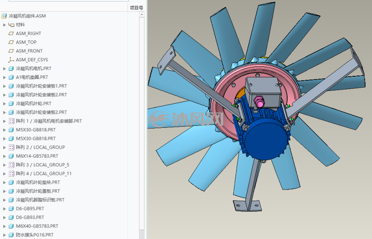Select the text 冷凝风机叶轮盖板.PRT
Image resolution: width=372 pixels, height=239 pixels.
click(x=38, y=191)
